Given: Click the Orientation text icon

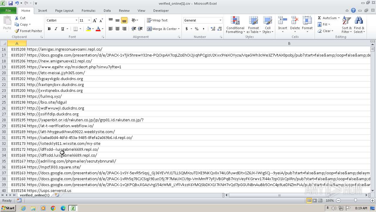Looking at the screenshot, I should [x=134, y=20].
